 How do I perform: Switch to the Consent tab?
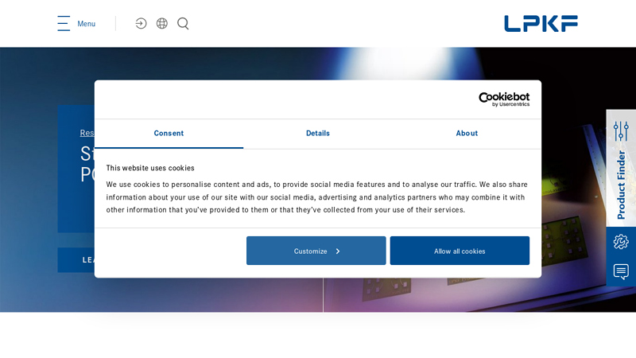[169, 133]
